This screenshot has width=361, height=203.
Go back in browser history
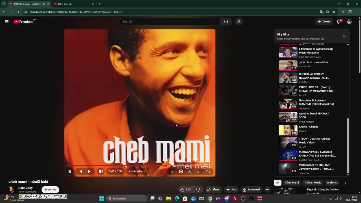coord(4,12)
